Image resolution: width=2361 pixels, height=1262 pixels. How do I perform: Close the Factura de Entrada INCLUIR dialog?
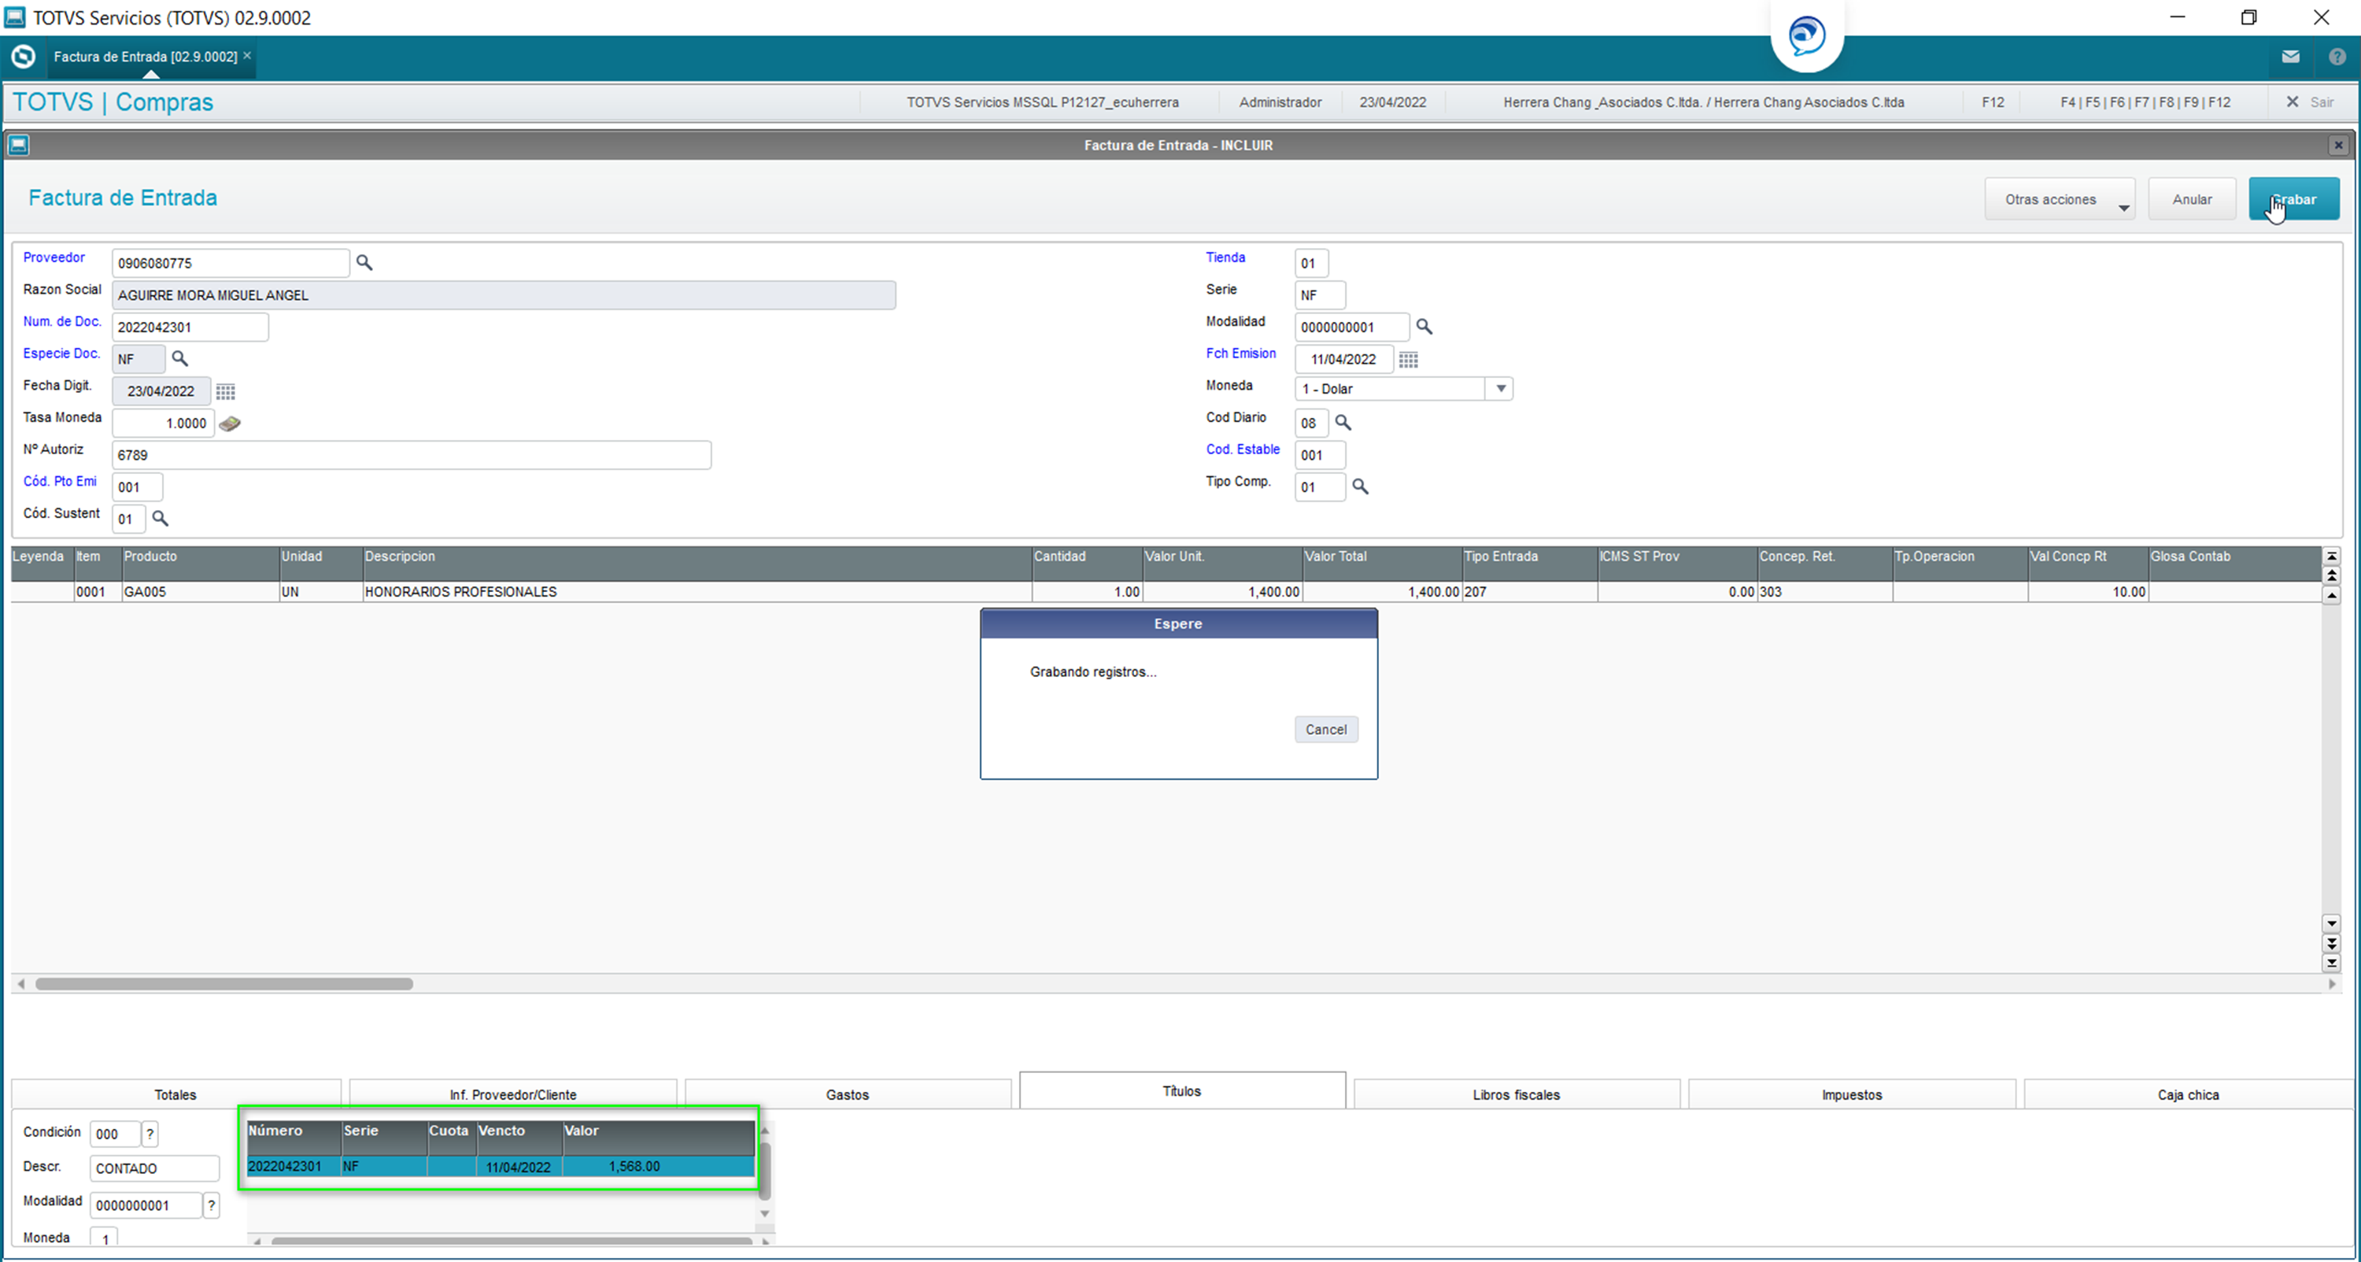[x=2338, y=145]
